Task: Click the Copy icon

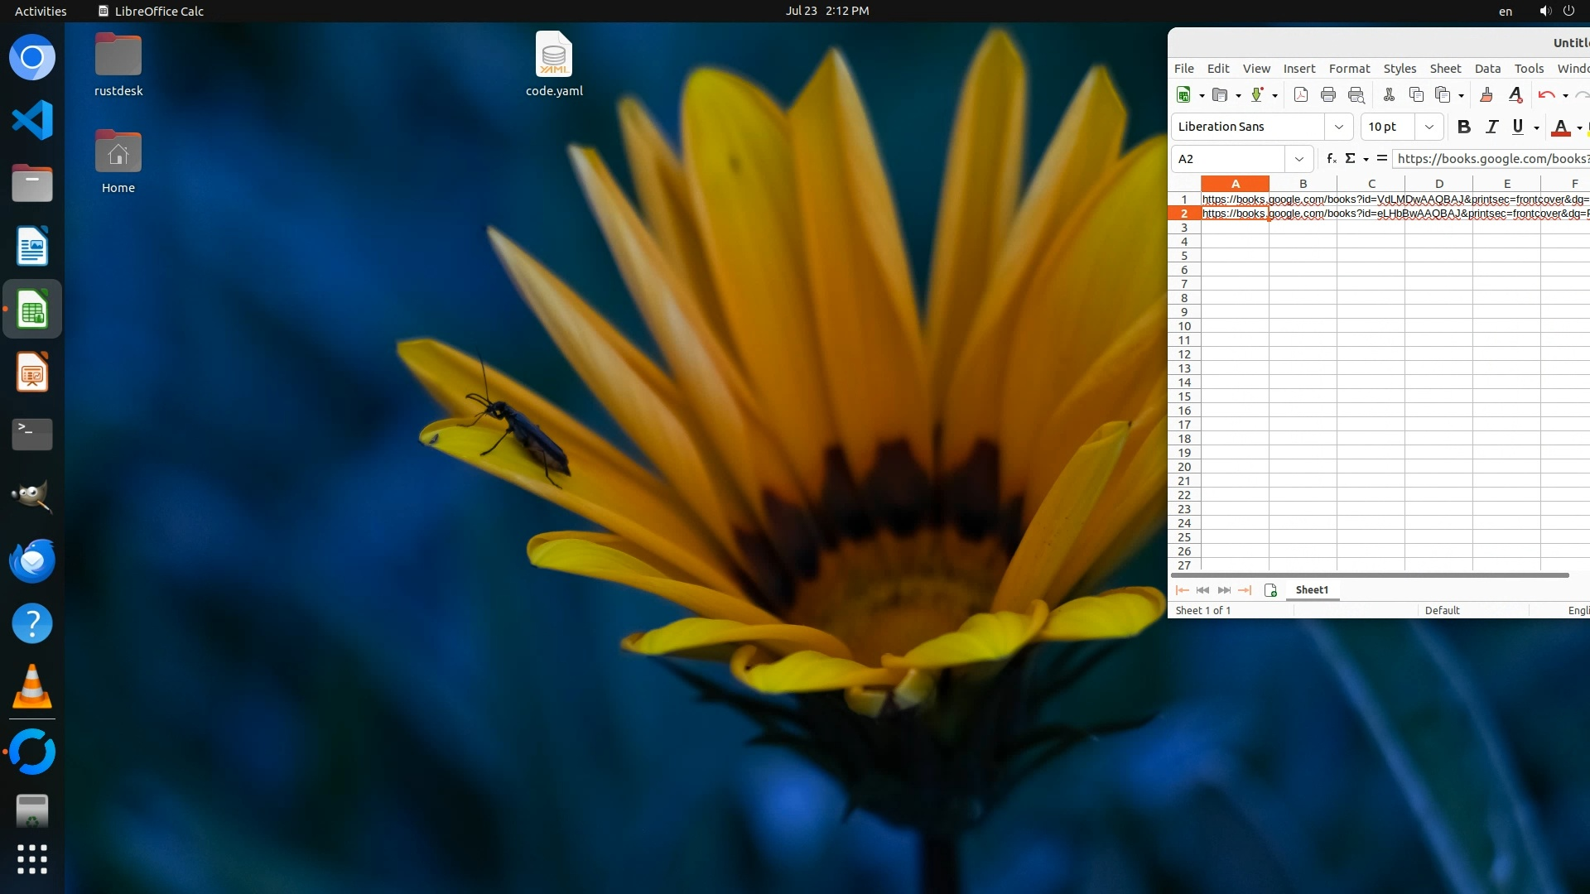Action: click(x=1416, y=94)
